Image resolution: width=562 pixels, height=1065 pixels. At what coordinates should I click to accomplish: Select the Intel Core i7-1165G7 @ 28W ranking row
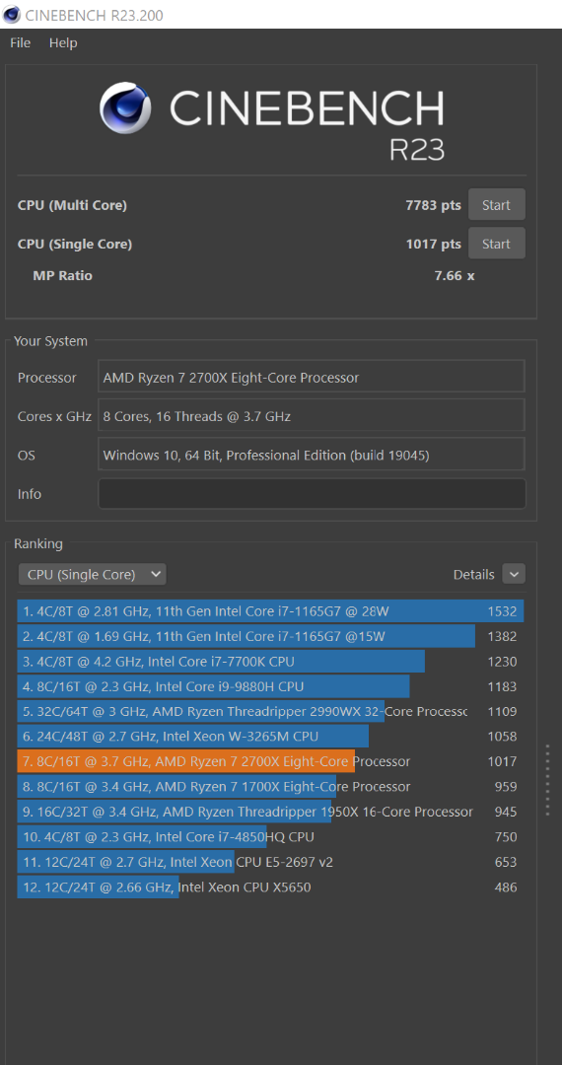270,611
